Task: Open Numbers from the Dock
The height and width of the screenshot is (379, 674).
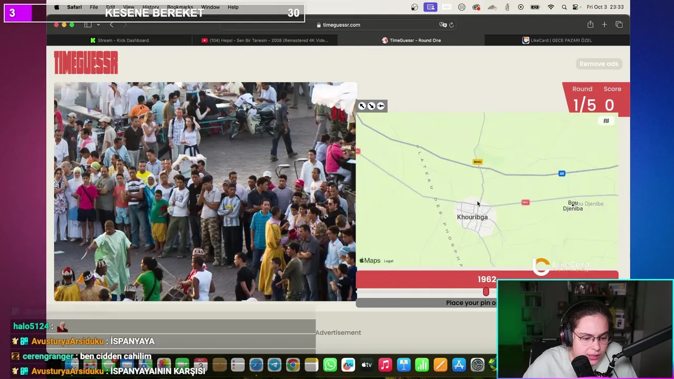Action: pos(422,364)
